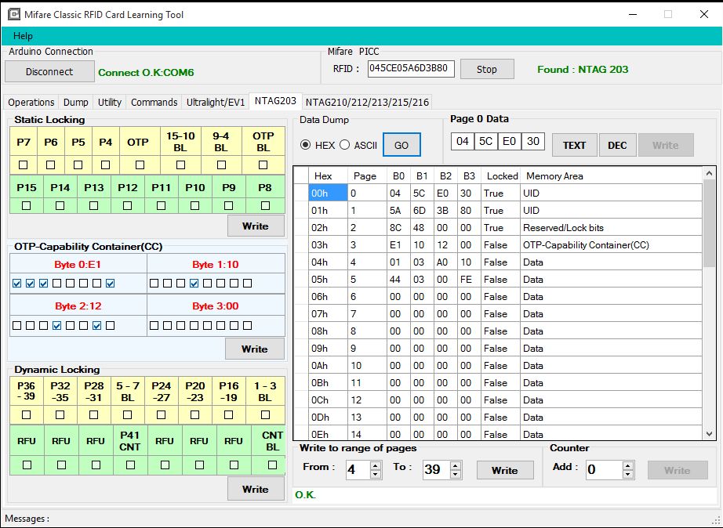Click the To page number field
The height and width of the screenshot is (528, 723).
(x=436, y=470)
